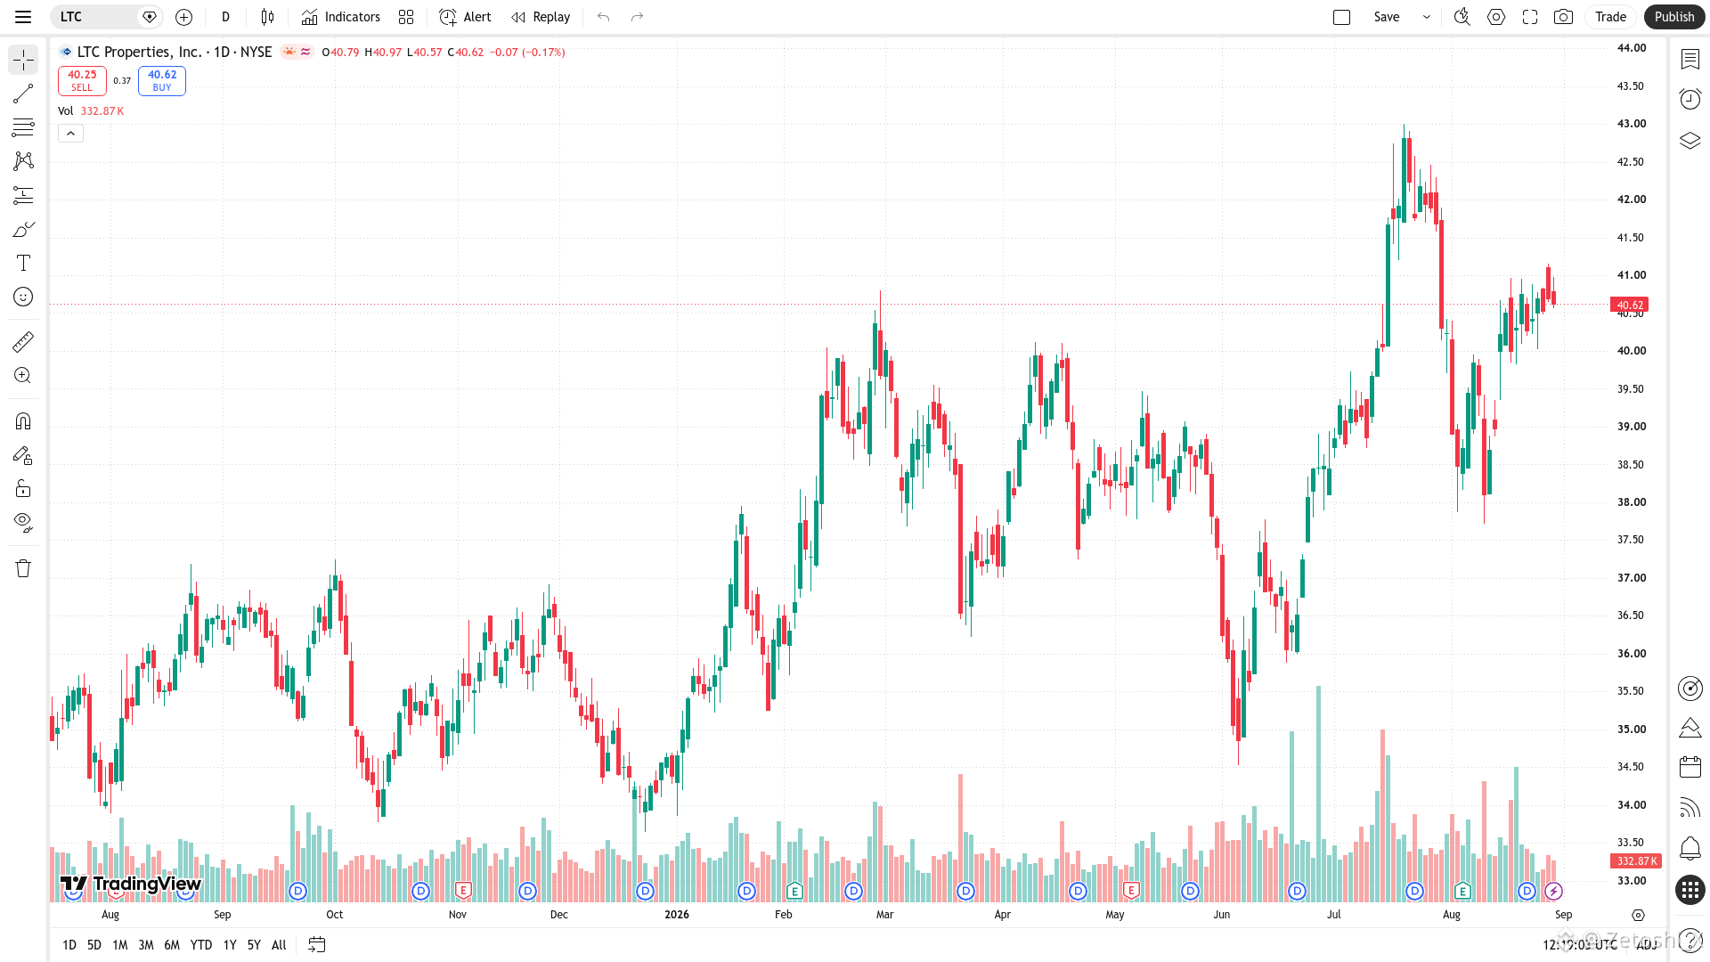Open the candlestick chart style selector
1710x962 pixels.
click(267, 17)
